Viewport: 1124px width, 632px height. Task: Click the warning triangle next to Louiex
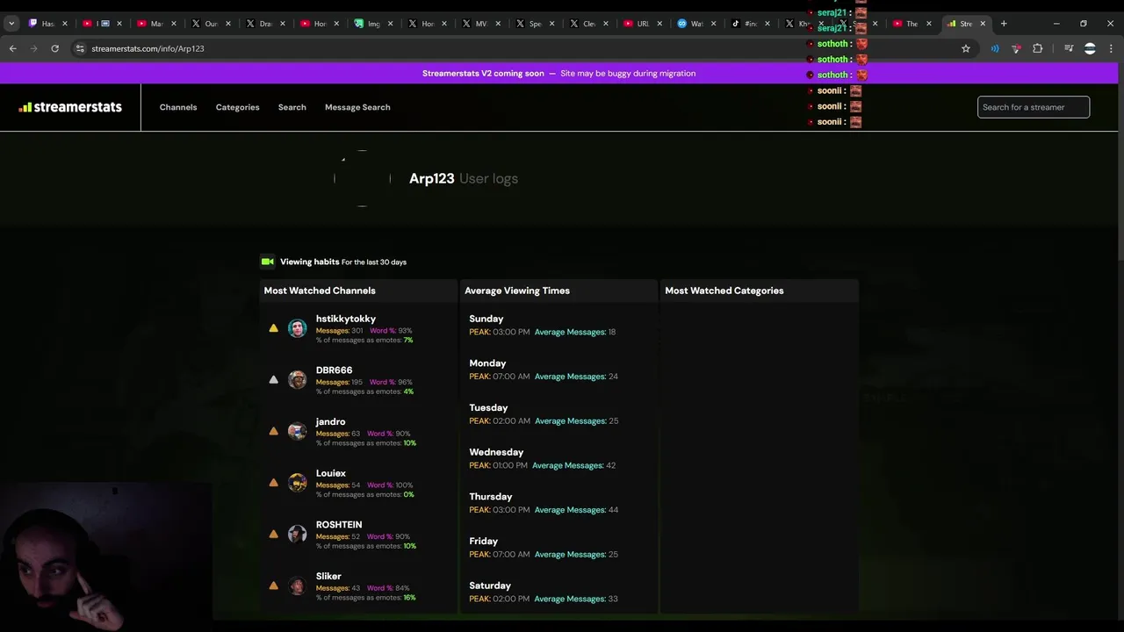[x=273, y=483]
